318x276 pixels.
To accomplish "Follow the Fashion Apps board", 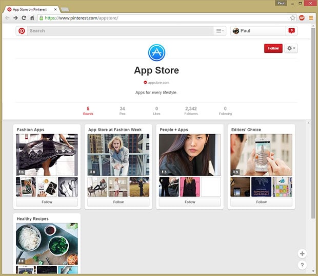I will (x=47, y=202).
